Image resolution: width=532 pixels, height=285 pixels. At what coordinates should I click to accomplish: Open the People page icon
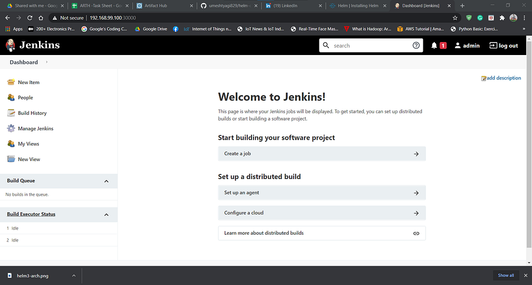11,98
